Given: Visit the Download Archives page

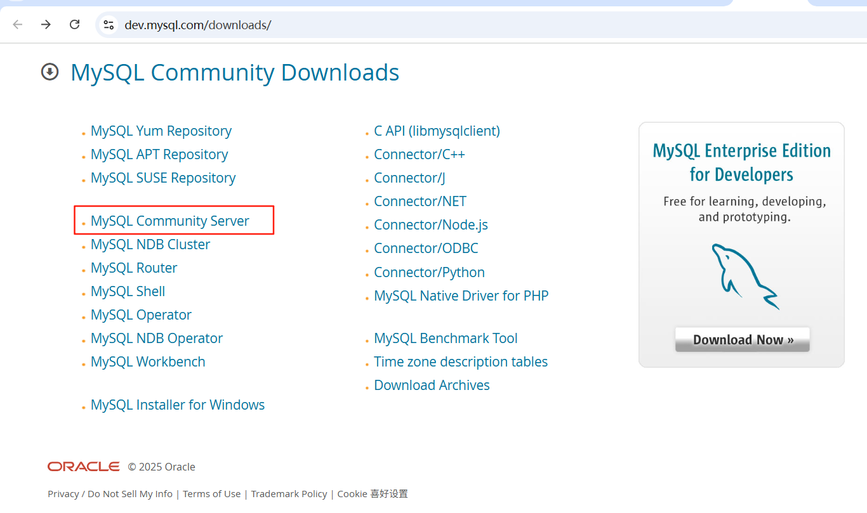Looking at the screenshot, I should click(432, 385).
